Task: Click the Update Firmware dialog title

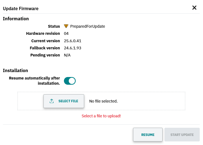Action: click(21, 8)
